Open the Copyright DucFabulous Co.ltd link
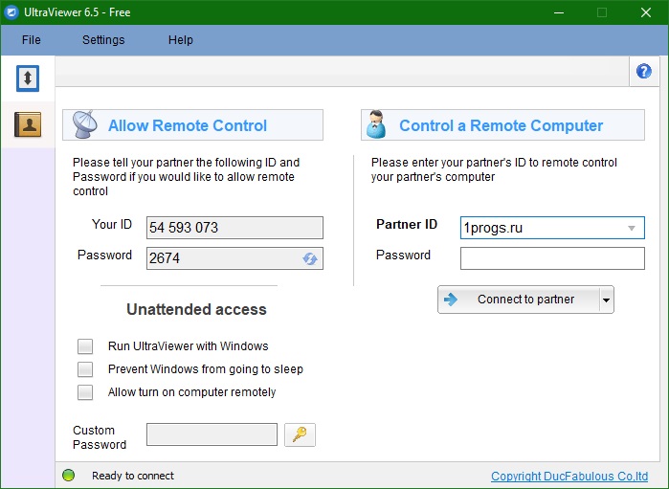 569,477
